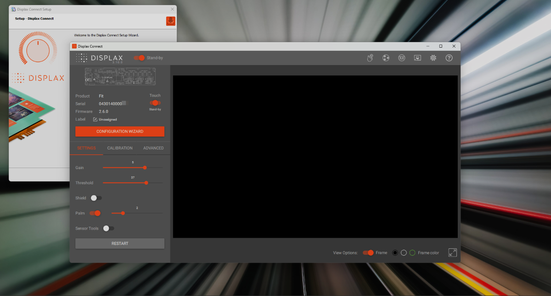Maximize the Displax Connect window

[441, 46]
